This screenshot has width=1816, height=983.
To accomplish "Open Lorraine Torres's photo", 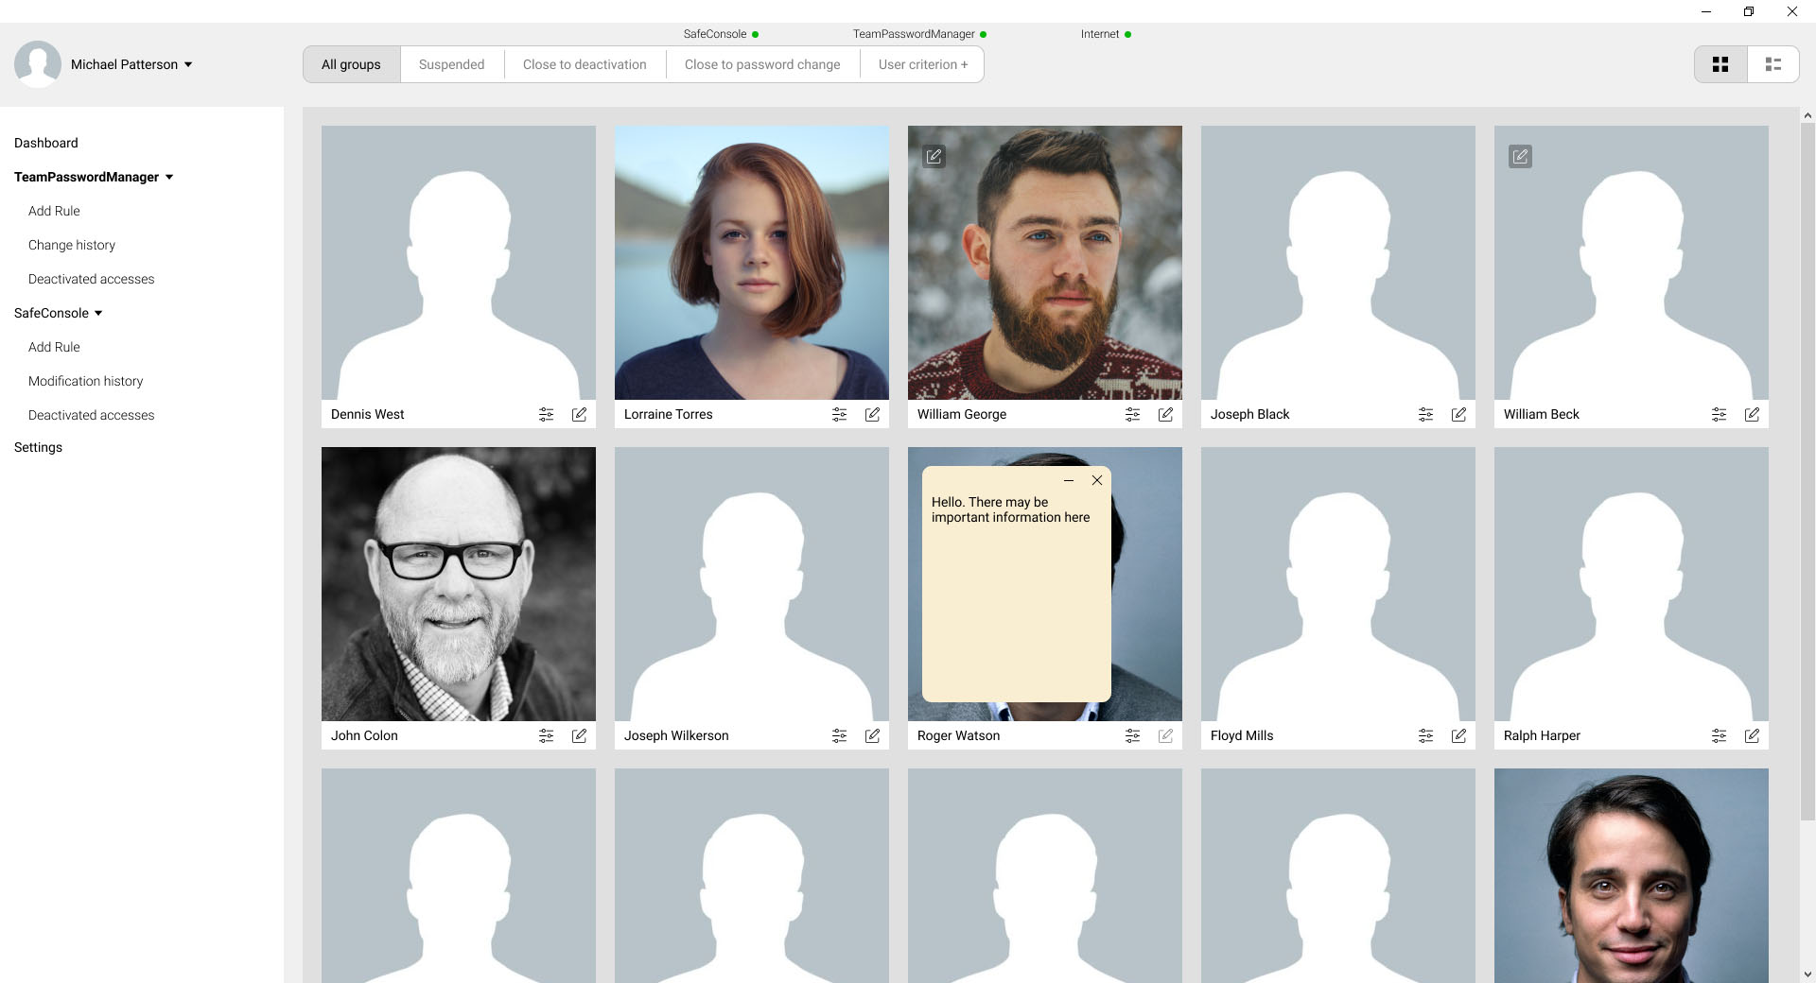I will (x=752, y=263).
